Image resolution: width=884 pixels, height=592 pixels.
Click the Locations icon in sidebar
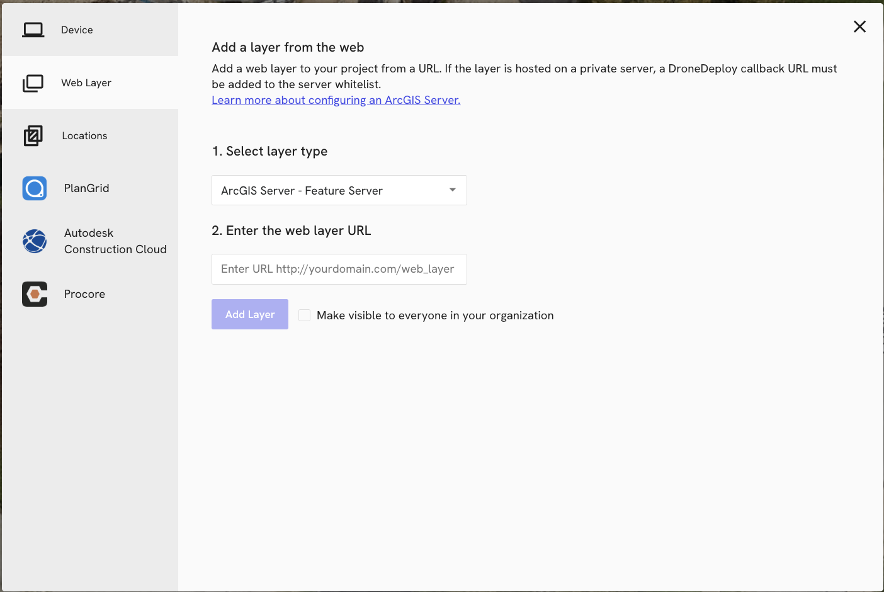tap(33, 135)
